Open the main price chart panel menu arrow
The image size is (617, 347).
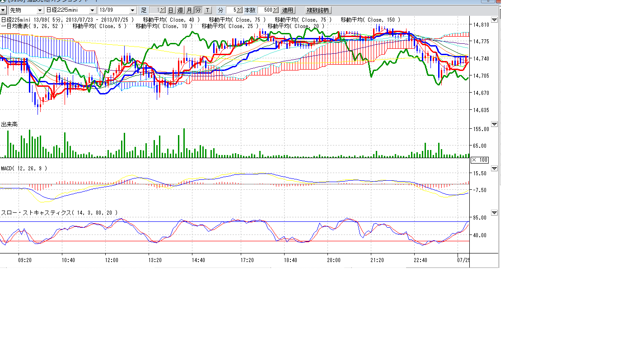click(494, 20)
